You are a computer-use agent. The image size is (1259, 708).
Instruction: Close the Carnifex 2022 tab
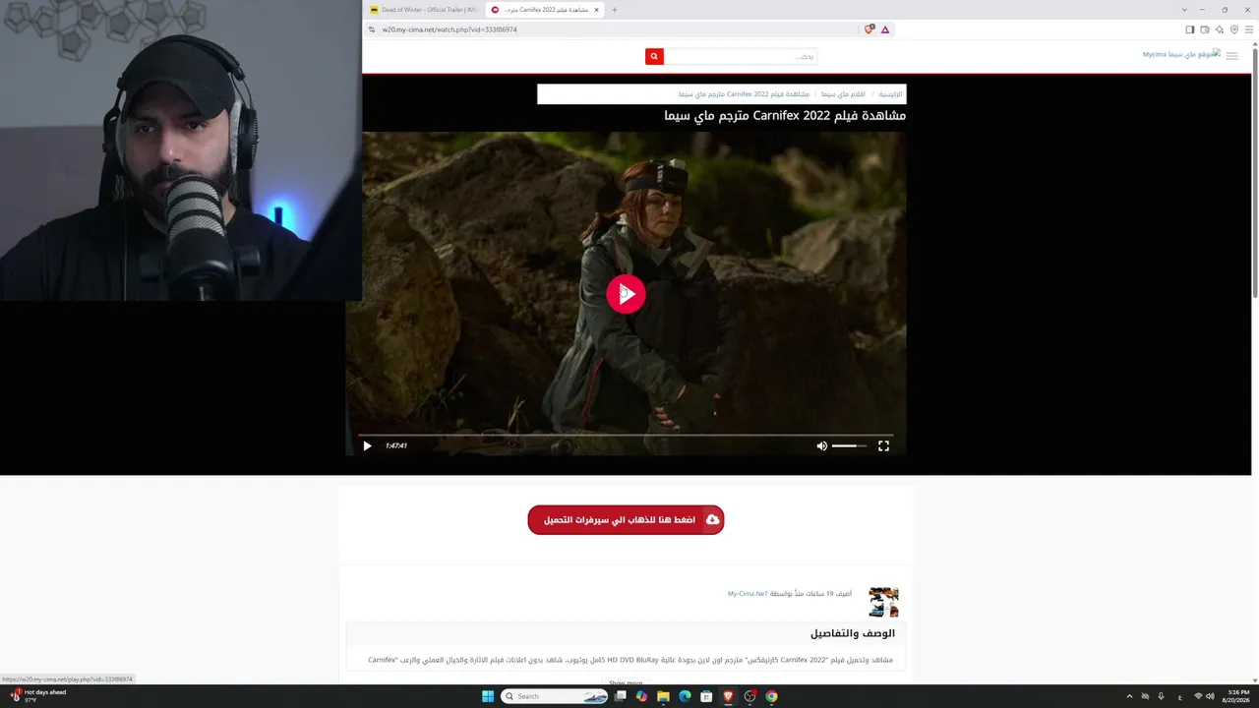pyautogui.click(x=596, y=10)
